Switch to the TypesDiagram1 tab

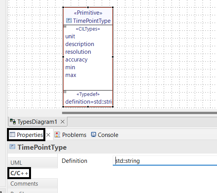pyautogui.click(x=37, y=122)
